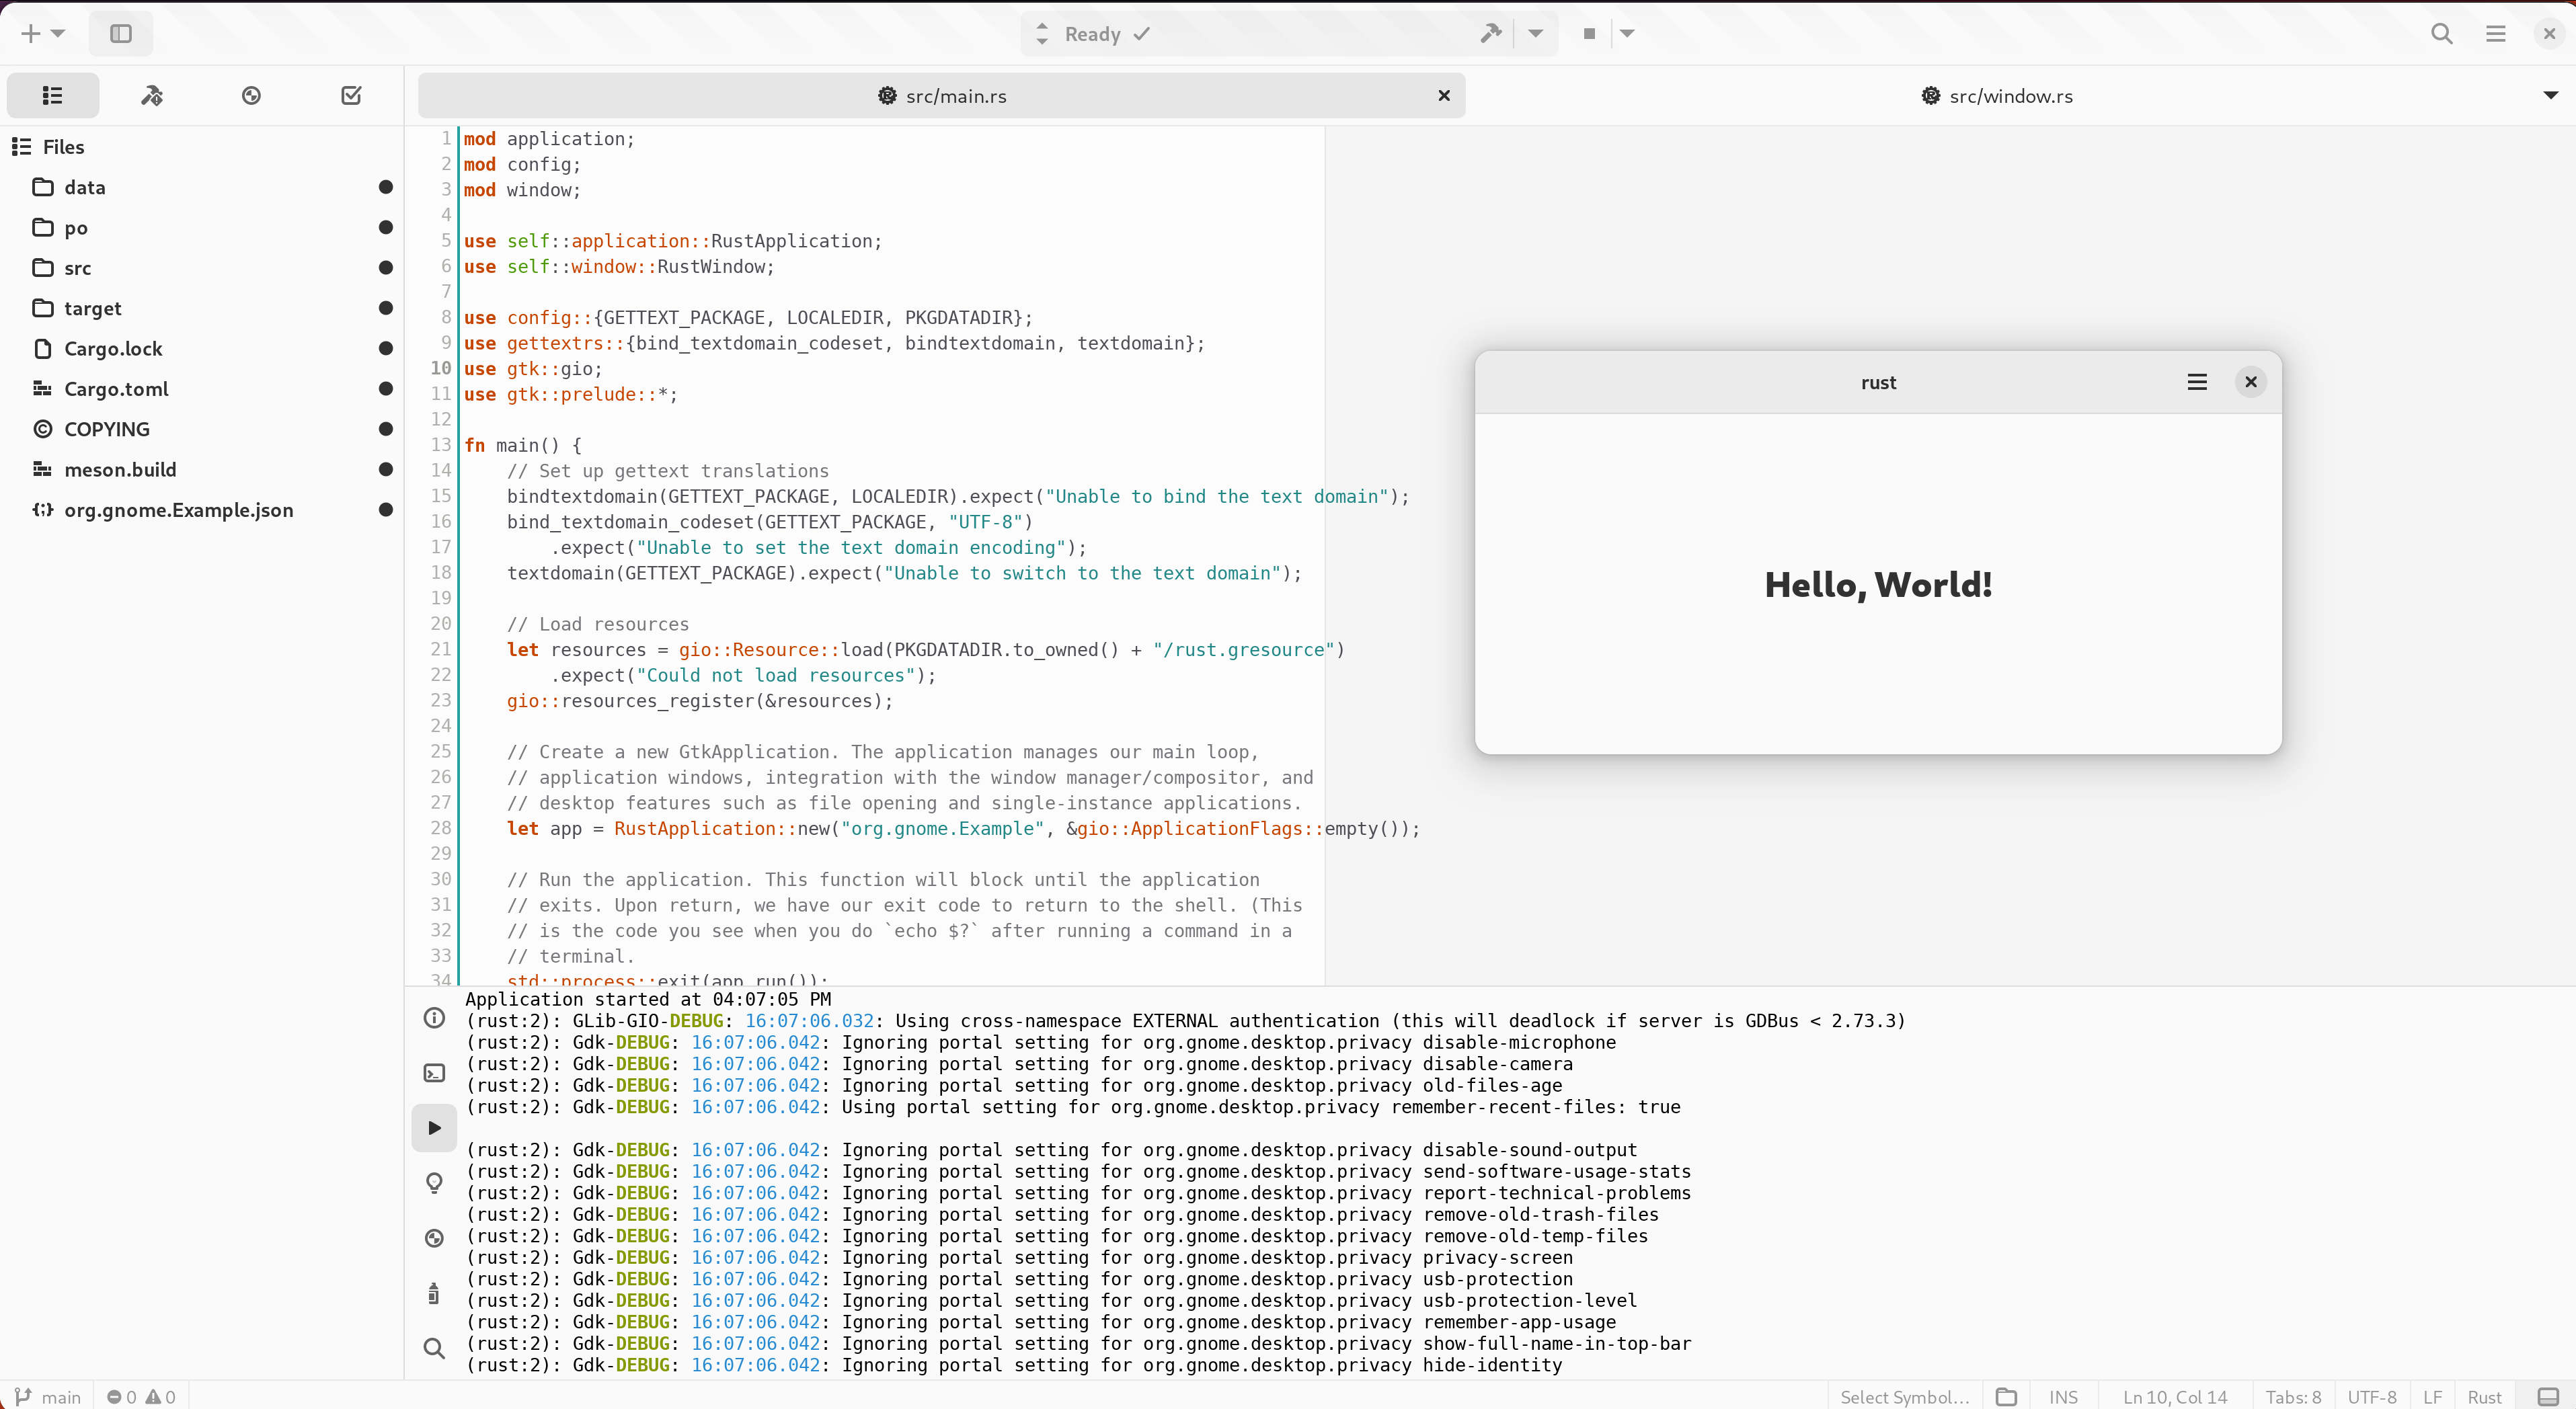2576x1409 pixels.
Task: Toggle the bottom panel from status bar
Action: [x=2549, y=1397]
